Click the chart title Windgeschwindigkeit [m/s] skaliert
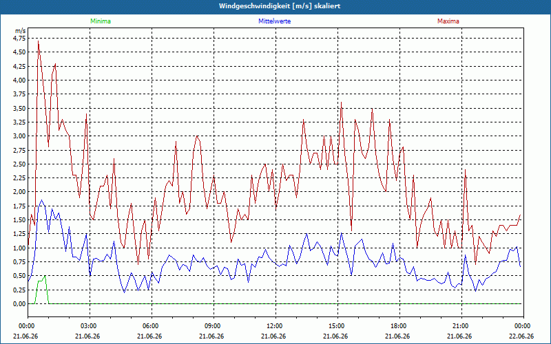Viewport: 551px width, 344px height. (280, 6)
